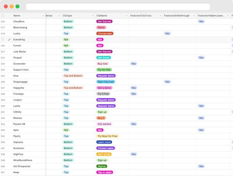233x176 pixels.
Task: Click the Top tag in Pipefy row
Action: pos(66,136)
